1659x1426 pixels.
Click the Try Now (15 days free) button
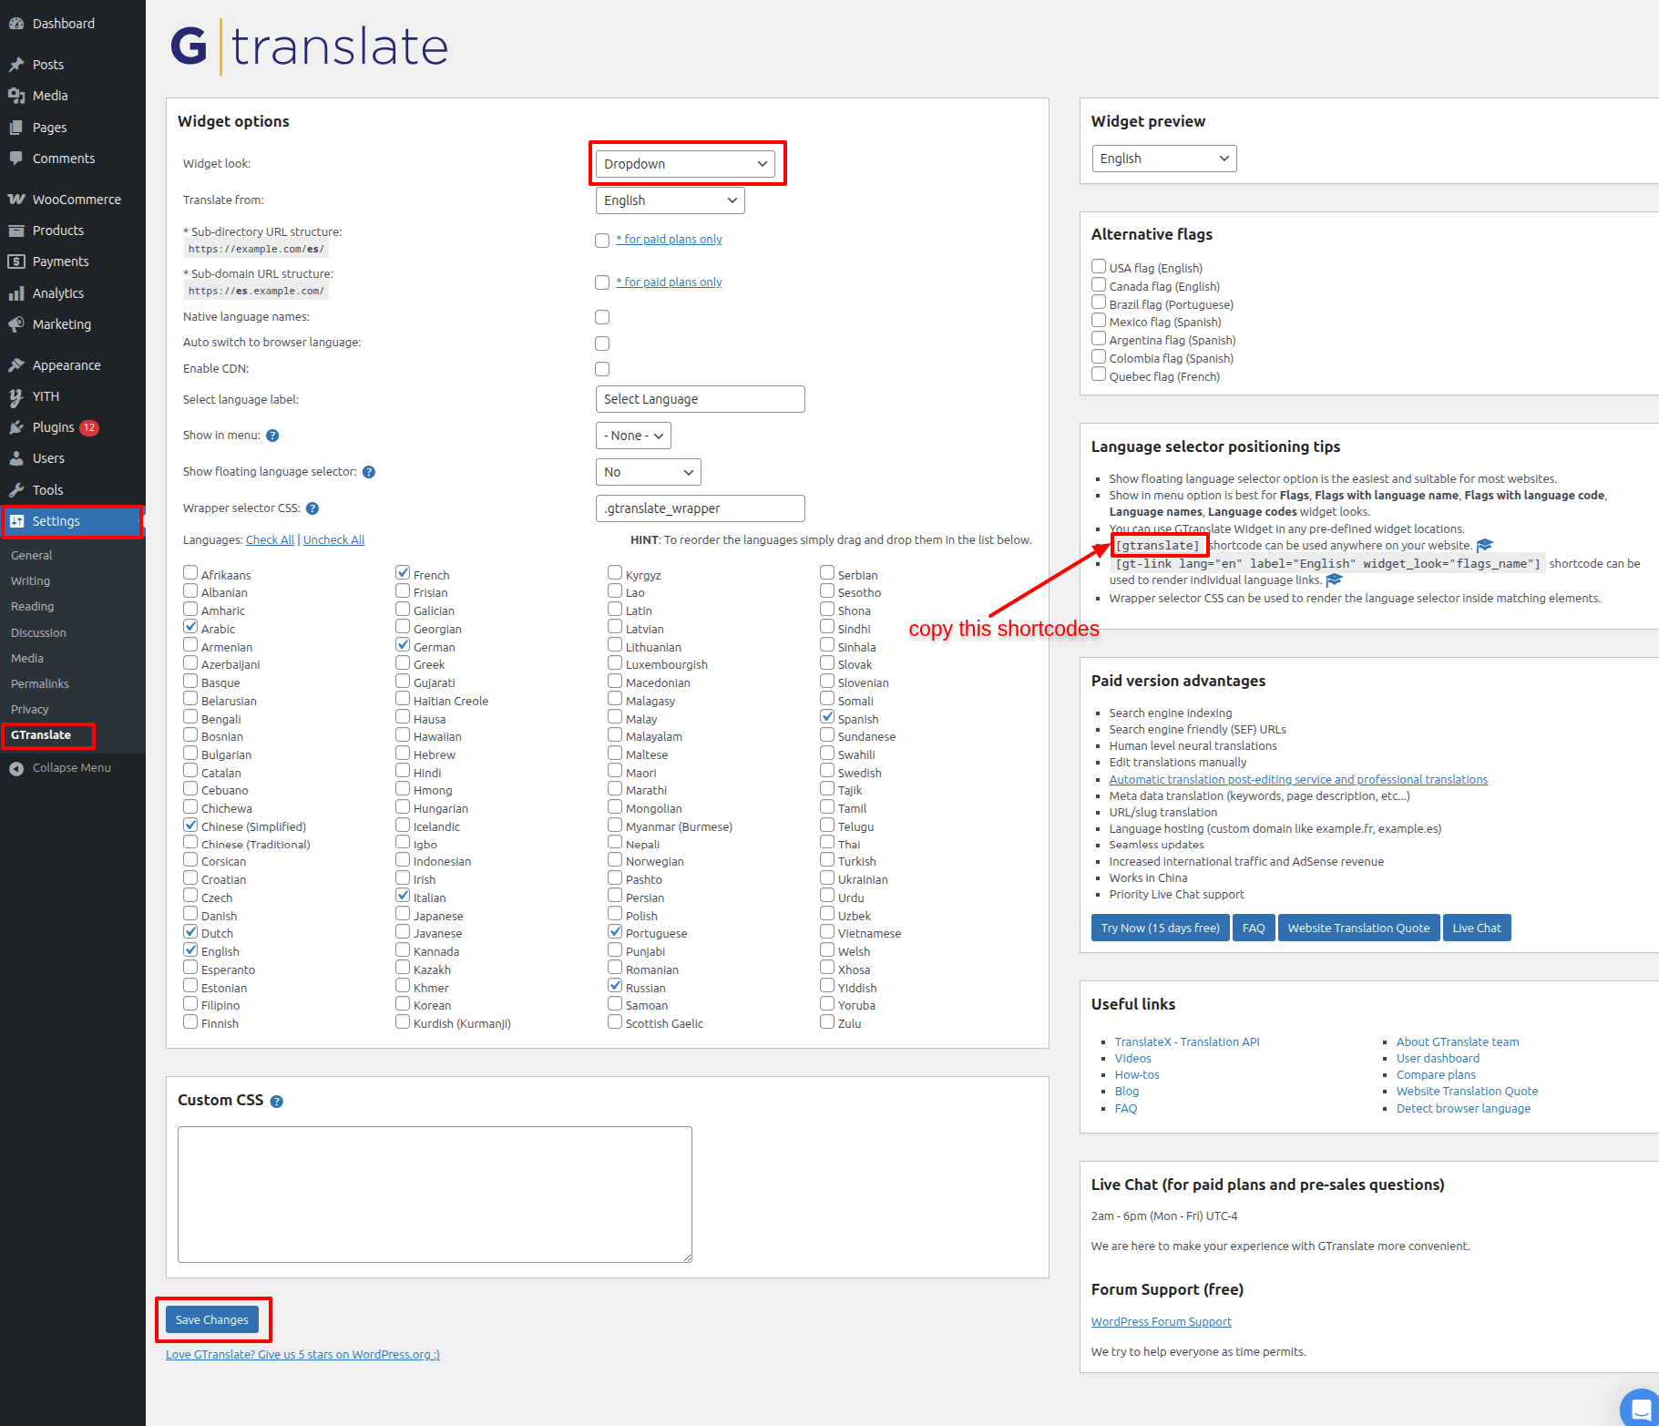tap(1160, 928)
